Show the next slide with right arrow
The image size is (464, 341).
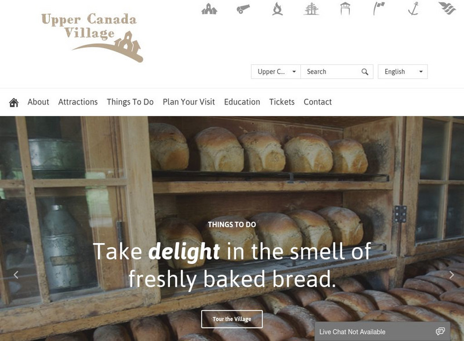[x=451, y=275]
